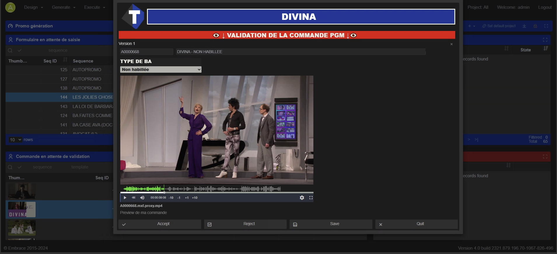Image resolution: width=557 pixels, height=254 pixels.
Task: Click checkmark filter icon in Commande panel
Action: coord(20,167)
